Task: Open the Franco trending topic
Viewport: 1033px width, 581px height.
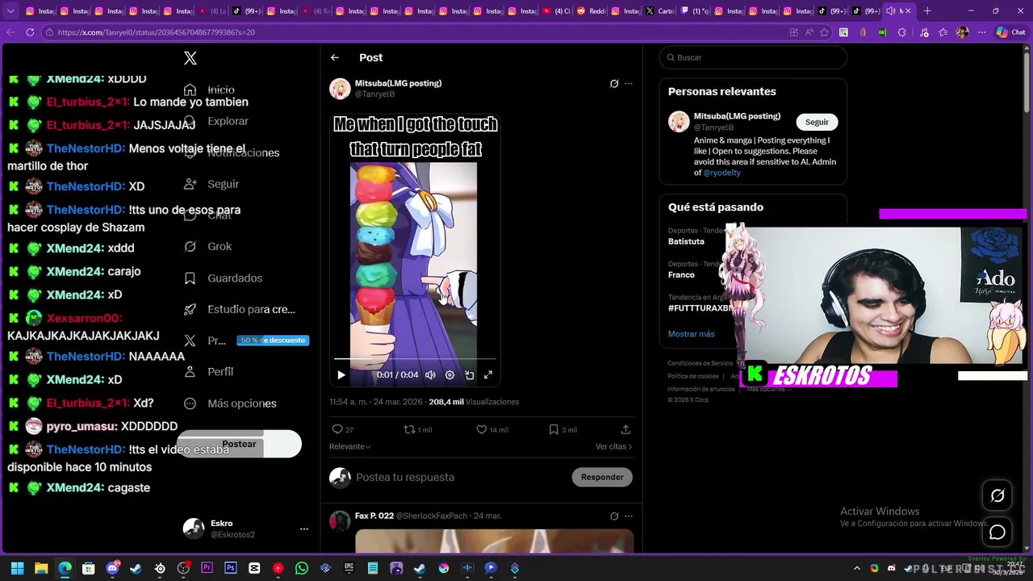Action: pos(681,274)
